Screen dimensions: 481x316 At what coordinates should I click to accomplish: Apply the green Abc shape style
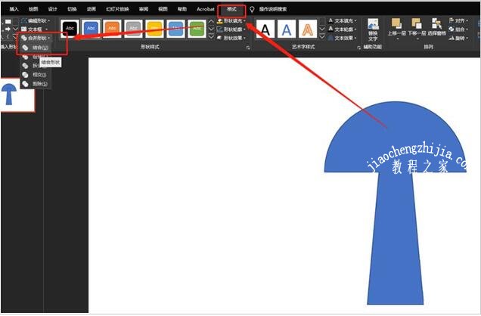197,29
